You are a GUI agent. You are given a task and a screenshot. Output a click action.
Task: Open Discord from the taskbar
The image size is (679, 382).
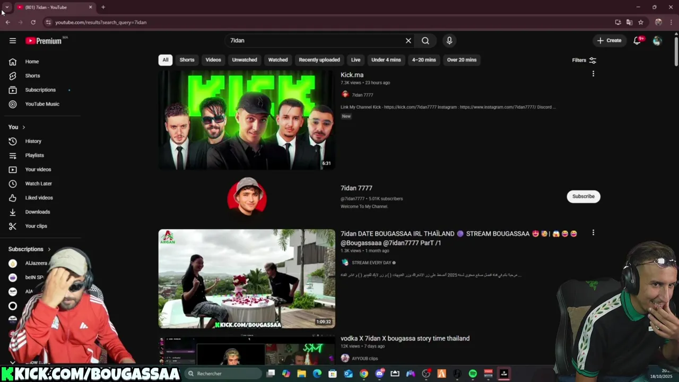pyautogui.click(x=379, y=374)
